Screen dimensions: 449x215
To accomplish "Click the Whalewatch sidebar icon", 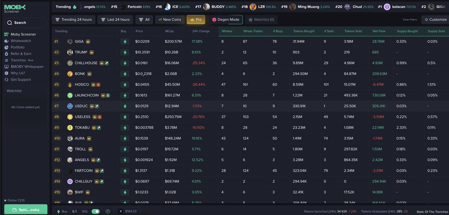I will (x=6, y=41).
